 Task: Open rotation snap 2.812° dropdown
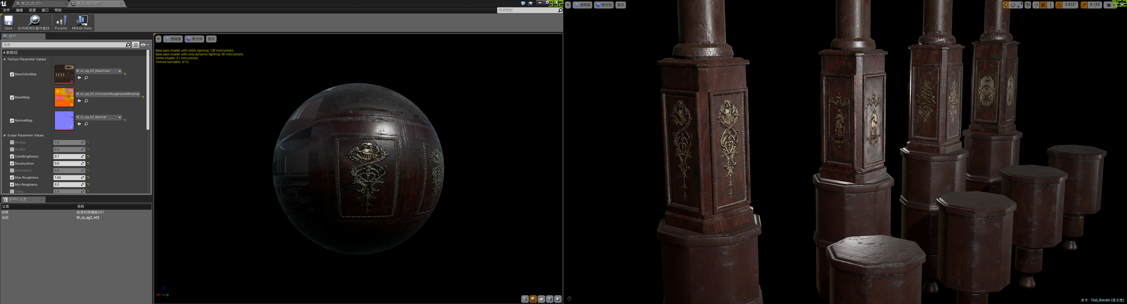point(1071,5)
